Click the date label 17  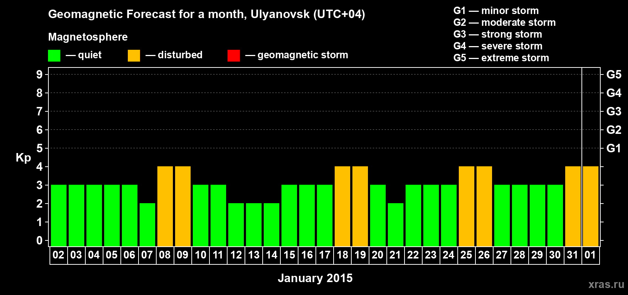[325, 255]
